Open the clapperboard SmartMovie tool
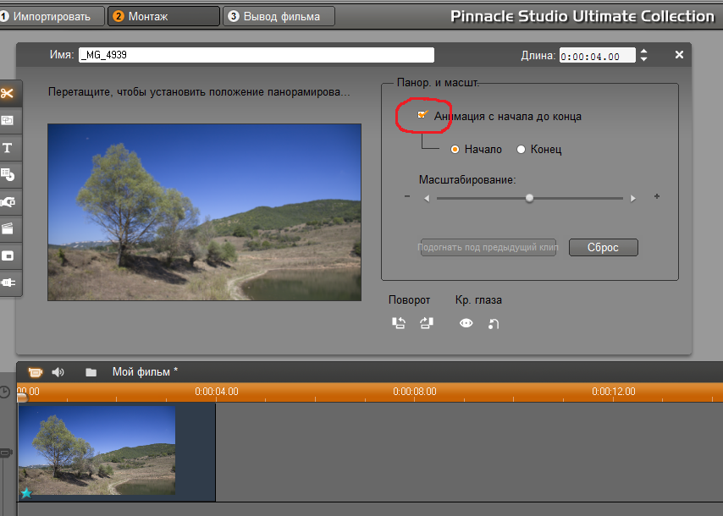Image resolution: width=723 pixels, height=516 pixels. pyautogui.click(x=8, y=228)
